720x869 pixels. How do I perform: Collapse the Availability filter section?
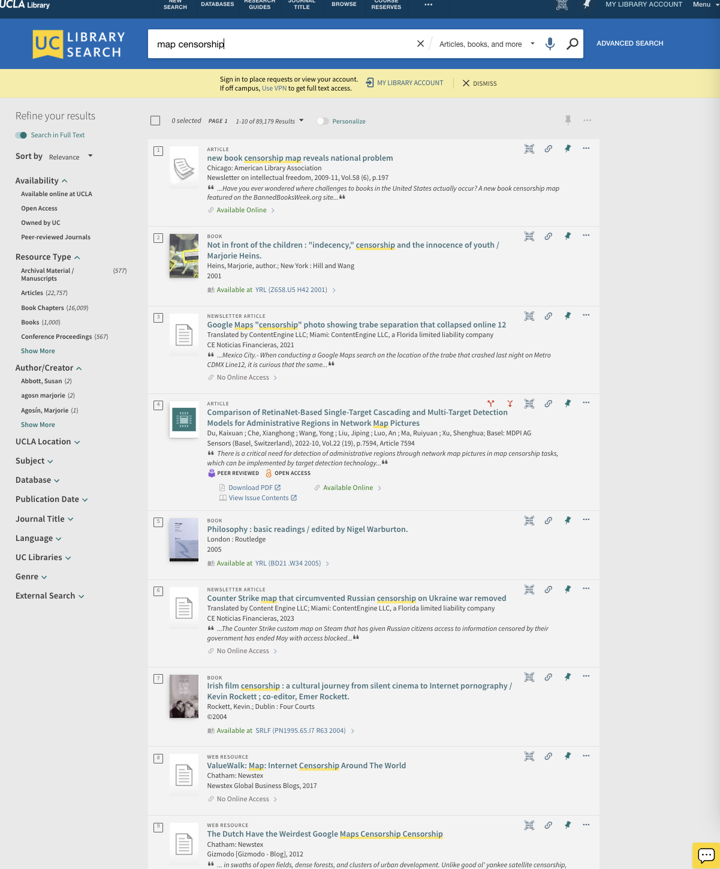[x=41, y=181]
